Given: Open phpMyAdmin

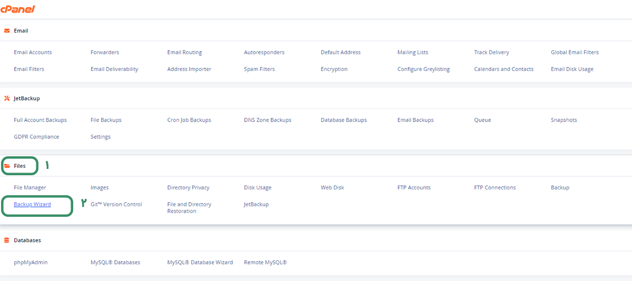Looking at the screenshot, I should (x=31, y=262).
